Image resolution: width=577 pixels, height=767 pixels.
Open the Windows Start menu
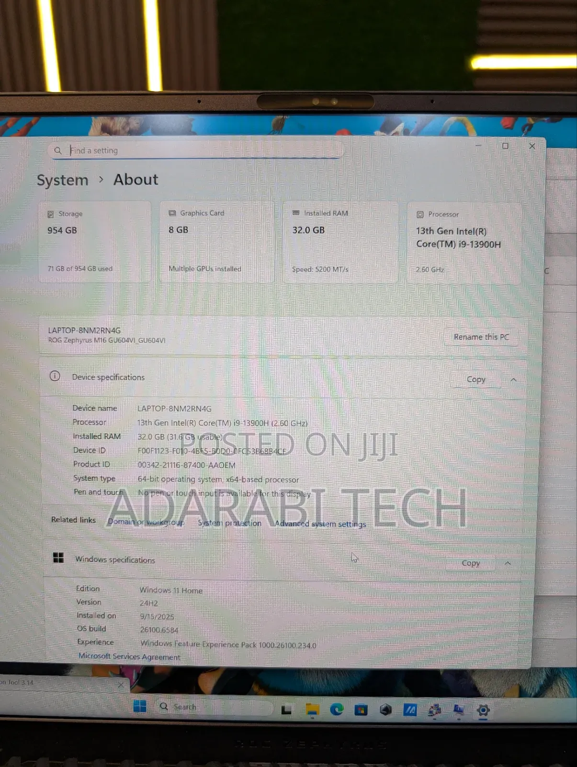click(140, 706)
